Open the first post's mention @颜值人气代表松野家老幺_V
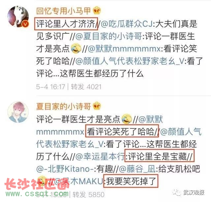 (130, 61)
